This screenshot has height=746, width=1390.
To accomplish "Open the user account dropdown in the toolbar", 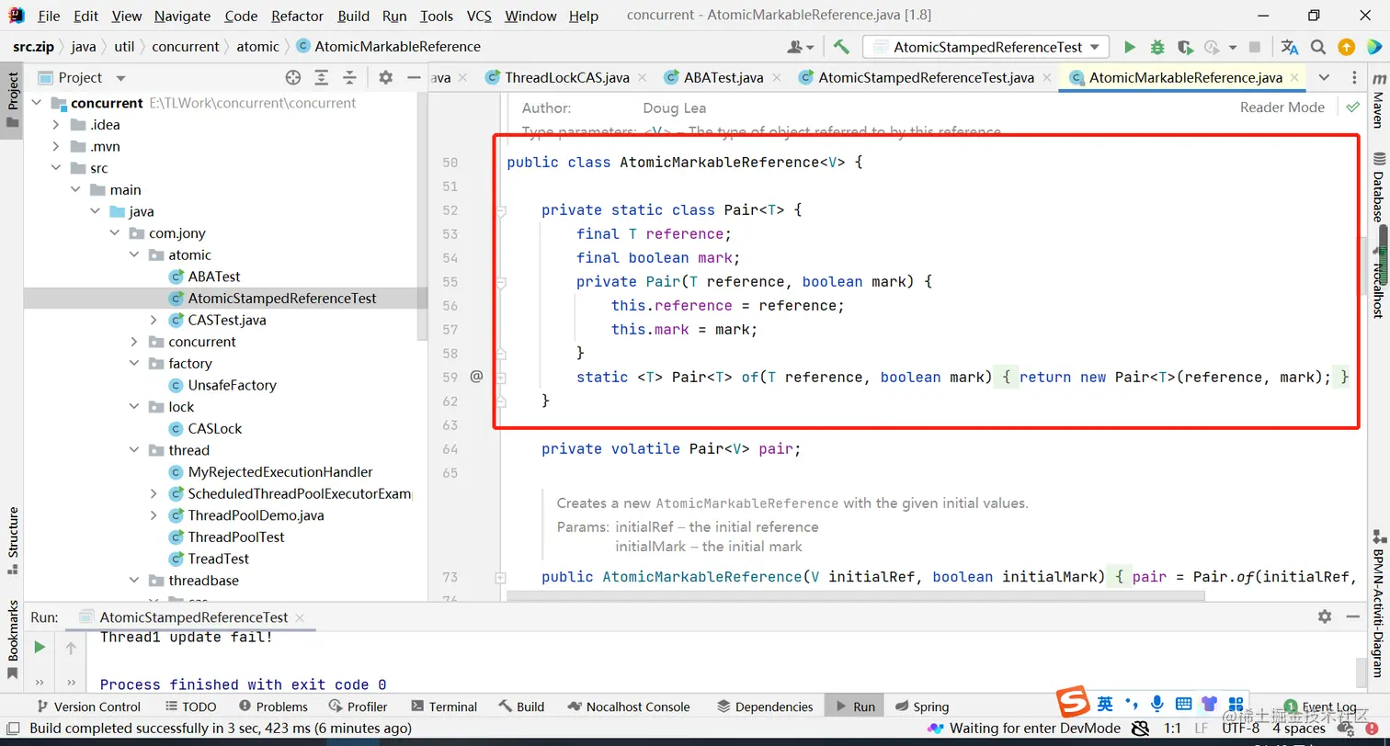I will click(x=801, y=47).
